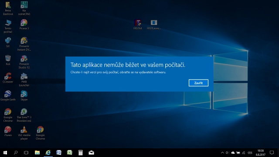Open the network tray icon
Screen dimensions: 279x157
pos(243,153)
